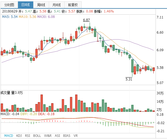Open the 月K线 tab
The width and height of the screenshot is (167, 139).
click(57, 5)
